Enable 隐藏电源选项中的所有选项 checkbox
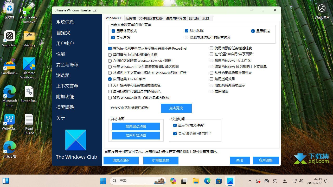Screen dimensions: 333x187 point(187,37)
